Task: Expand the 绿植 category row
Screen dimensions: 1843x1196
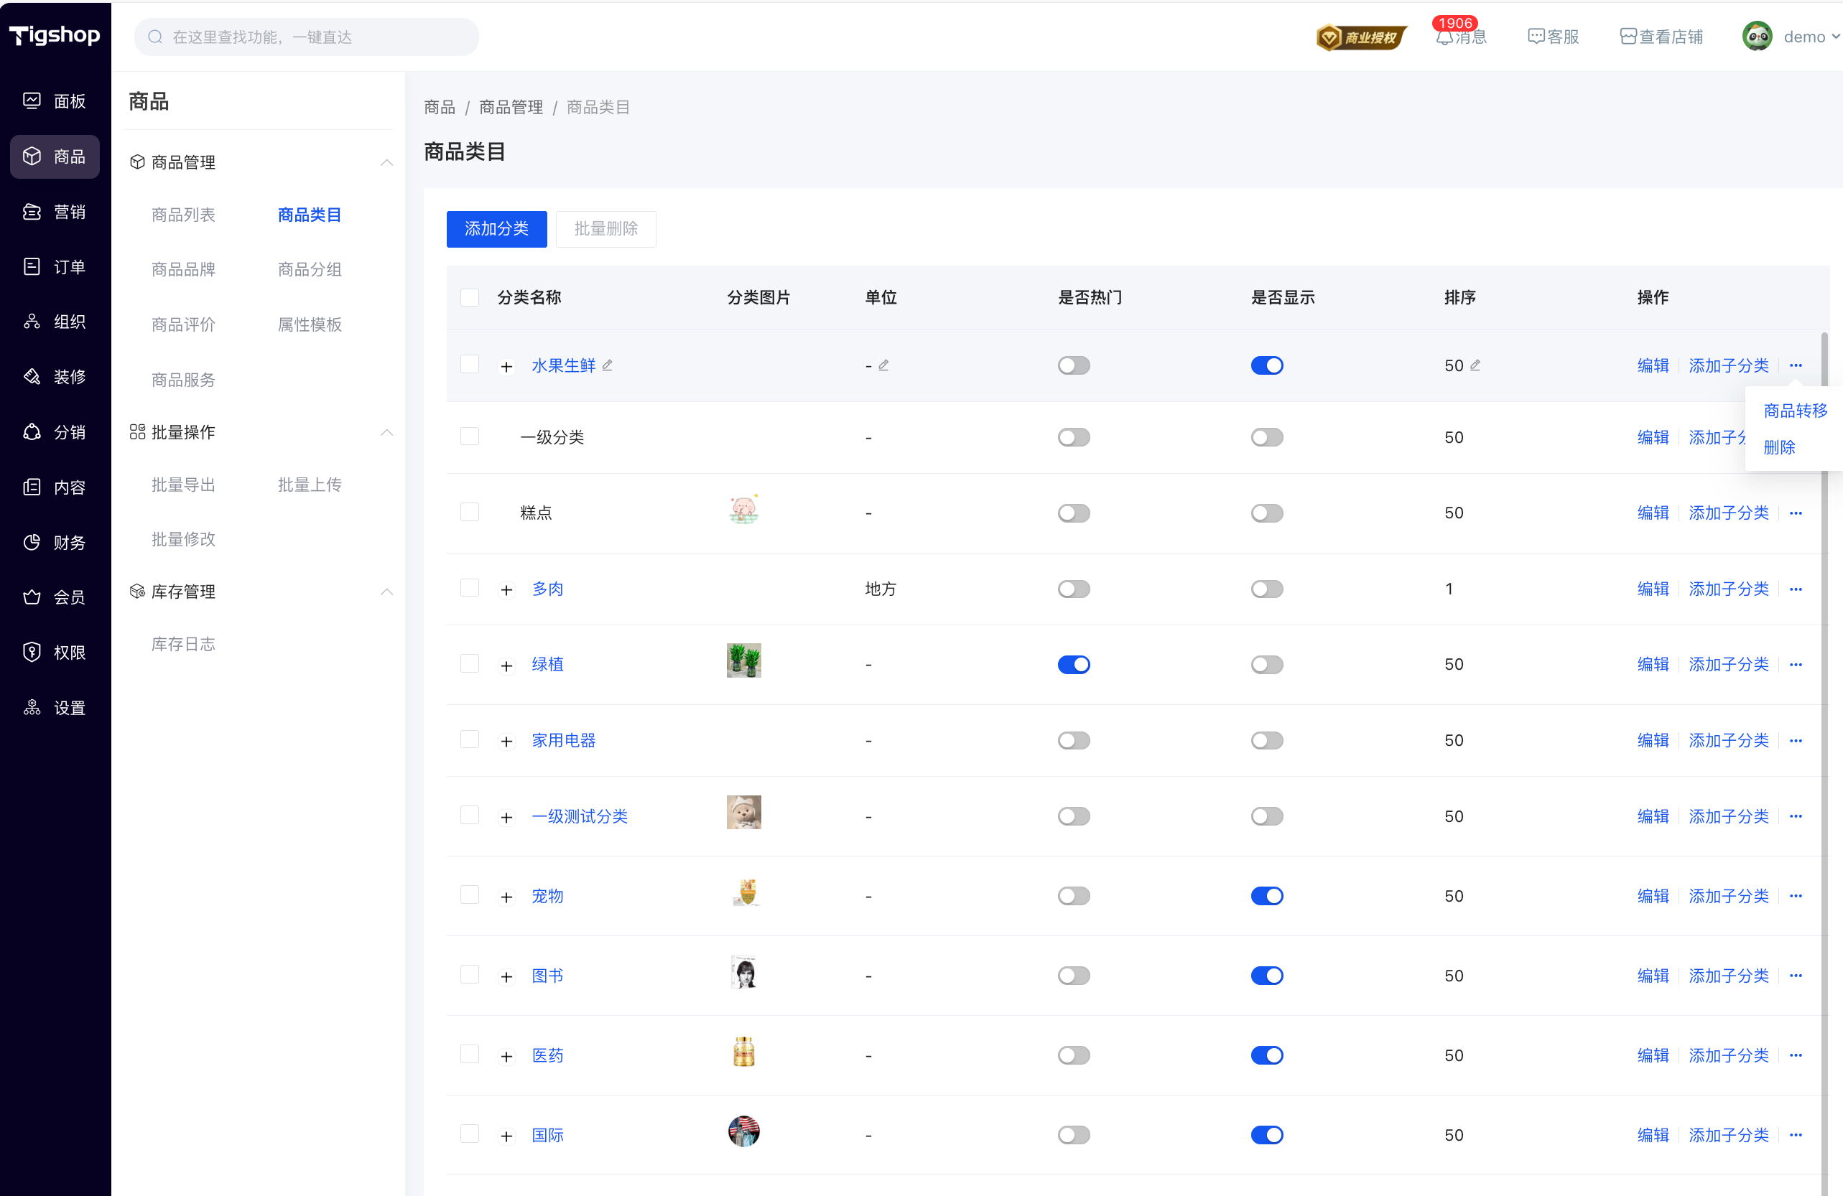Action: (x=506, y=665)
